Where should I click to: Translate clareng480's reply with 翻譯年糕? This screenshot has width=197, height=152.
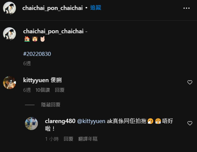(88, 139)
